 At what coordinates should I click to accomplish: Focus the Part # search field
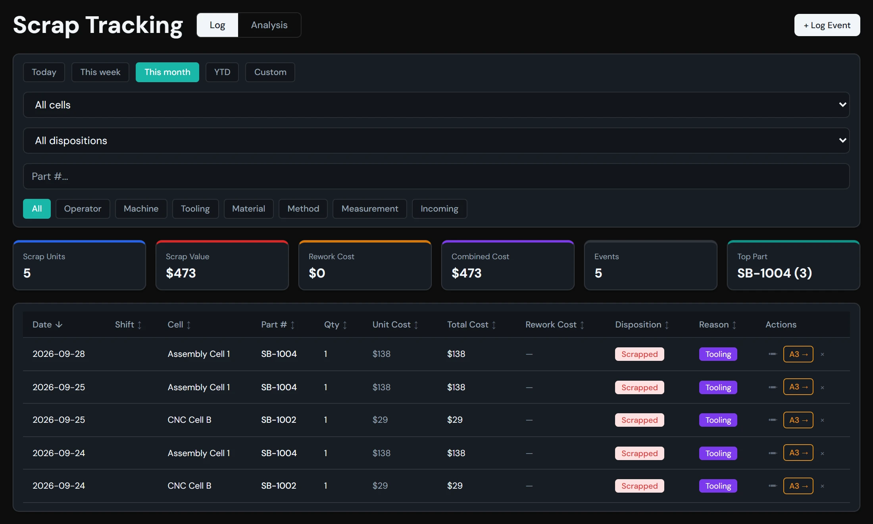(436, 176)
